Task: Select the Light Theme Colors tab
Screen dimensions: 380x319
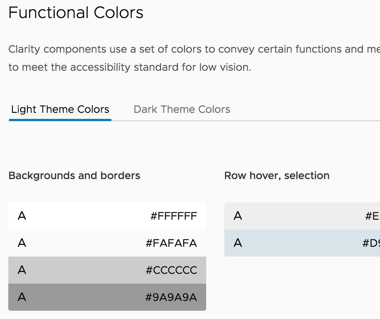Action: point(60,109)
